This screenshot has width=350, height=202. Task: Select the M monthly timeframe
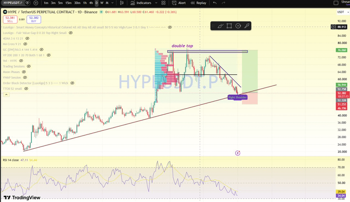107,3
